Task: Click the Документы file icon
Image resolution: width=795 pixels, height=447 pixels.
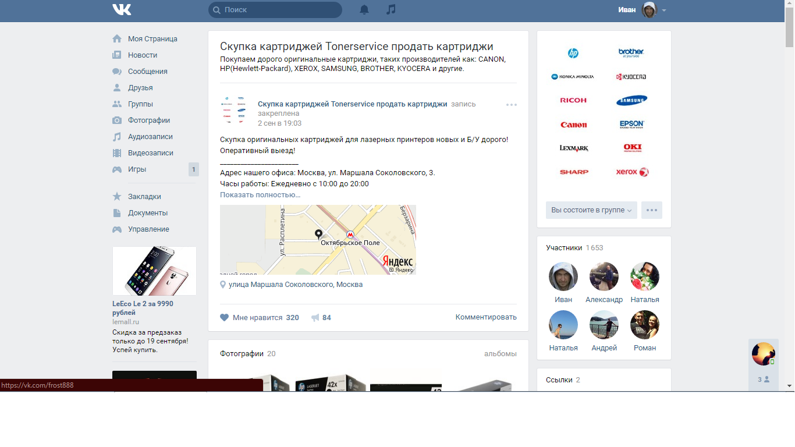Action: pyautogui.click(x=117, y=213)
